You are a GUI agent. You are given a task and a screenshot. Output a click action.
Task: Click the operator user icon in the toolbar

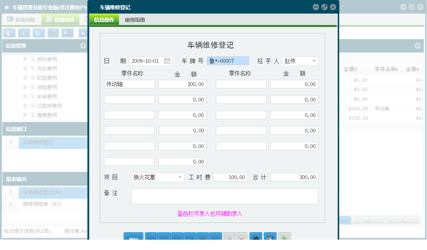pos(54,33)
